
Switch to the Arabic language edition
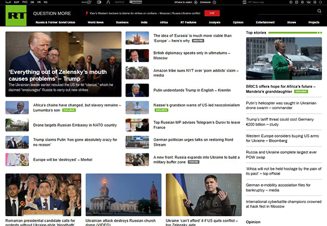click(8, 2)
